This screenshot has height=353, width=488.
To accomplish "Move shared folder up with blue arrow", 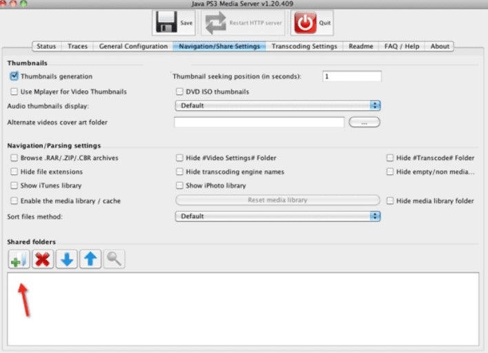I will [x=90, y=259].
